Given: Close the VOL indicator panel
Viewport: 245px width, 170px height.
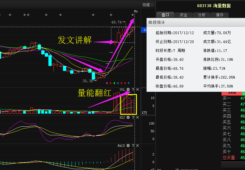Looking at the screenshot, I should pos(137,89).
